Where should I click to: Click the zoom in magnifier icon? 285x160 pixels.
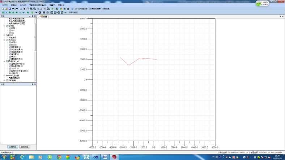point(31,9)
